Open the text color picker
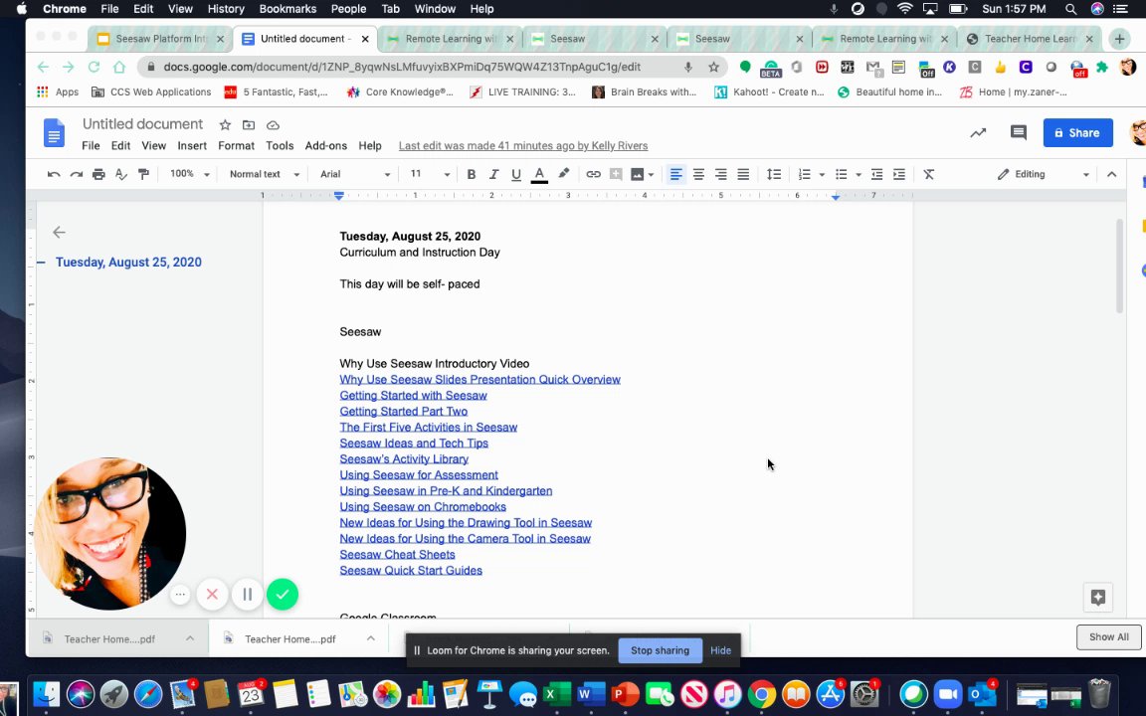1146x716 pixels. (x=539, y=175)
